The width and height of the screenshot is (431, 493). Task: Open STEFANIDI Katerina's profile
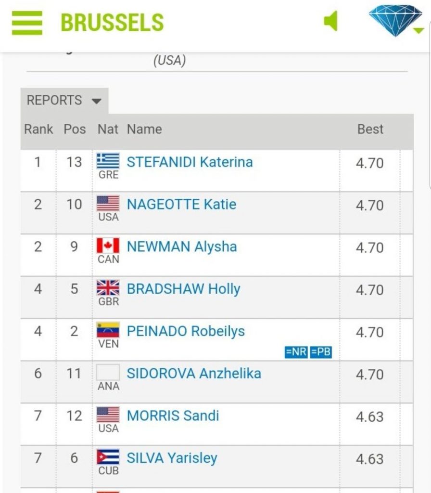(x=190, y=162)
